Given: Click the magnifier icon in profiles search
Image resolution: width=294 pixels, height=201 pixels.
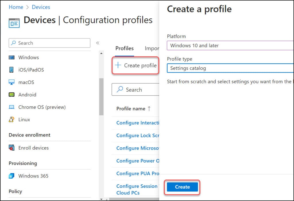Looking at the screenshot, I should click(120, 89).
